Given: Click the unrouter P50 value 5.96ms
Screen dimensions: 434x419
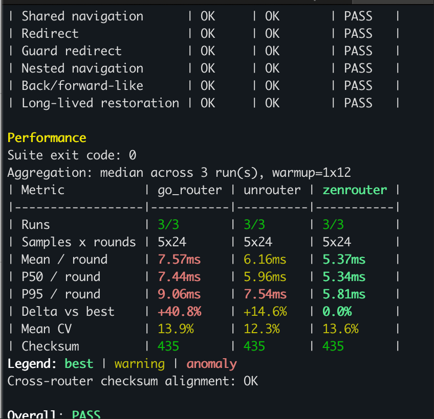Looking at the screenshot, I should (265, 277).
